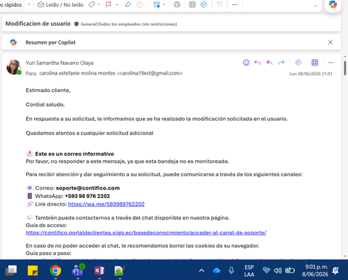The height and width of the screenshot is (280, 348).
Task: Click the Resumen por Copilot label
Action: 50,42
